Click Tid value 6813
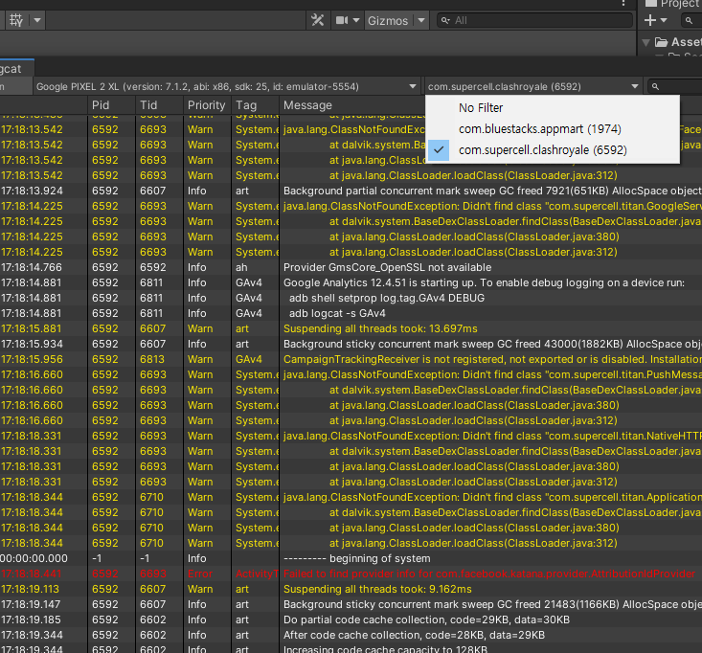 pyautogui.click(x=152, y=359)
